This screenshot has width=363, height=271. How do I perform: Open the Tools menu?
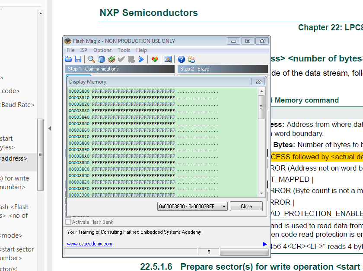coord(124,50)
